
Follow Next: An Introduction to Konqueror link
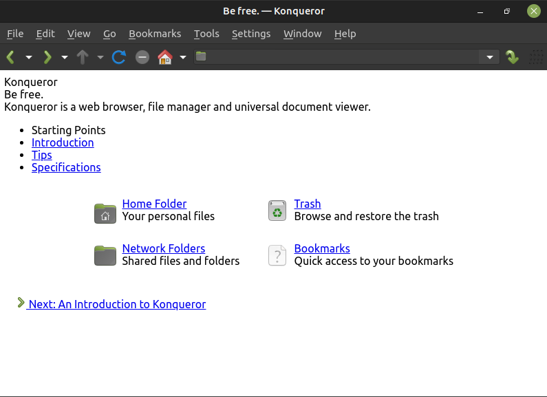(x=117, y=304)
